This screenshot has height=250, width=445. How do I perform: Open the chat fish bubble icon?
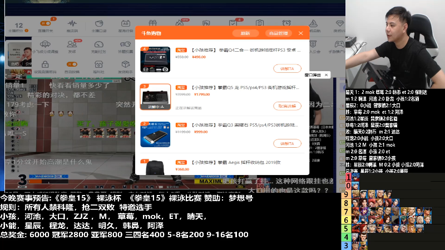(x=125, y=44)
